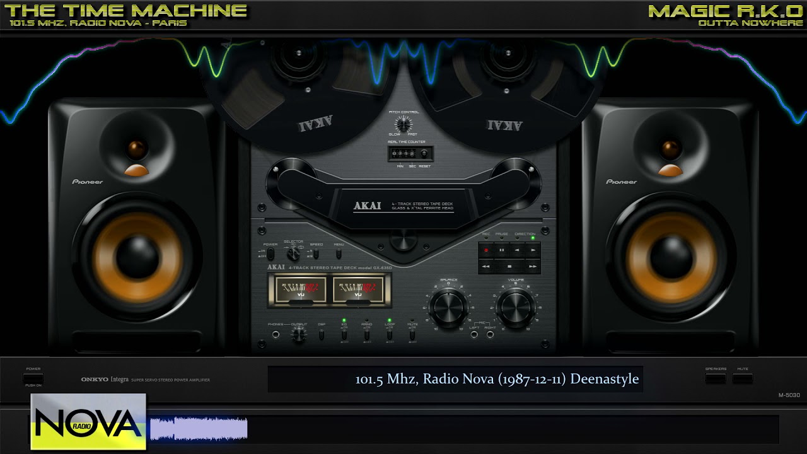Screen dimensions: 807x454
Task: Click '101.5 MHZ. RADIO NOVA - PARIS' subtitle
Action: click(98, 23)
